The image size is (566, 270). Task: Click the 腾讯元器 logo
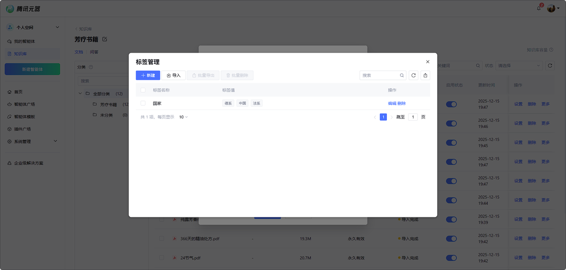coord(23,8)
